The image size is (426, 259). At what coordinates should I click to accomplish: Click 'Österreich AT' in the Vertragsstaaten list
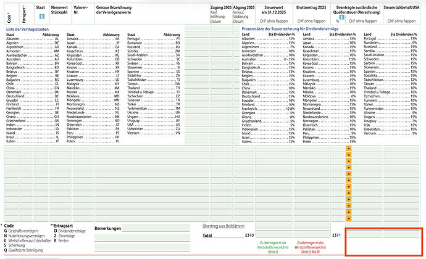click(93, 125)
